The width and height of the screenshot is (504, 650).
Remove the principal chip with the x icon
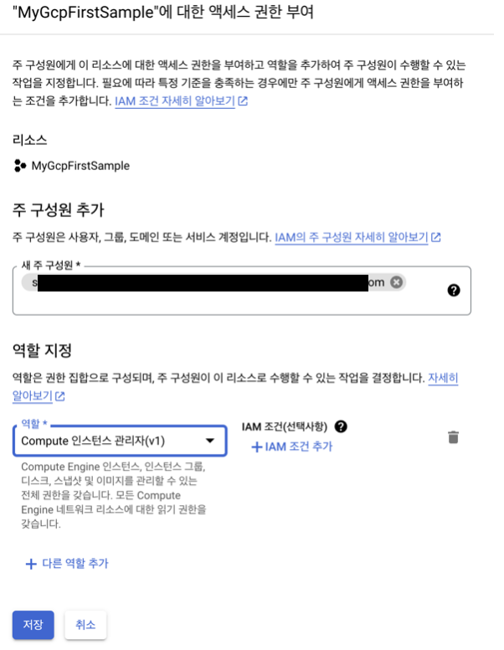396,282
